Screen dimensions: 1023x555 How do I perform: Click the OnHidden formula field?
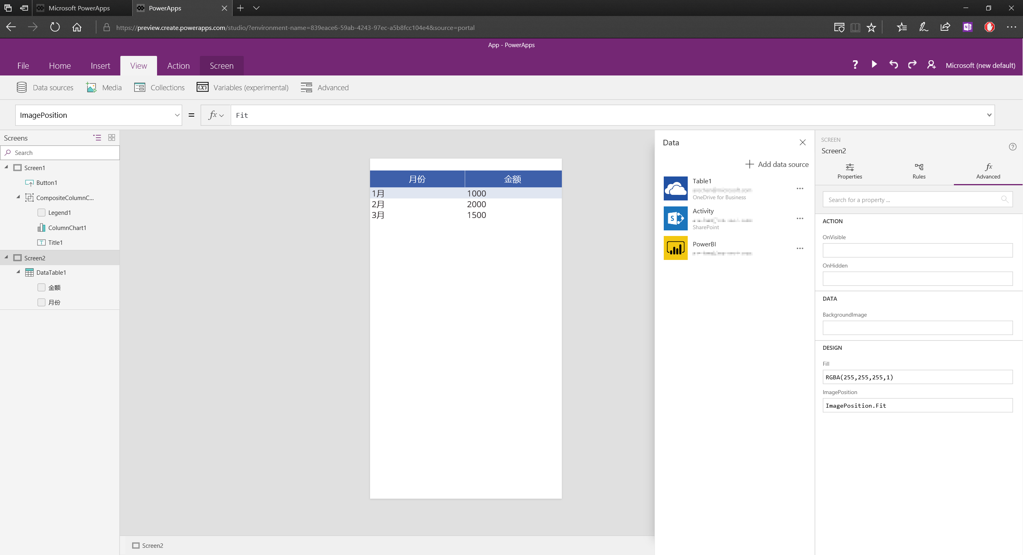pos(918,279)
